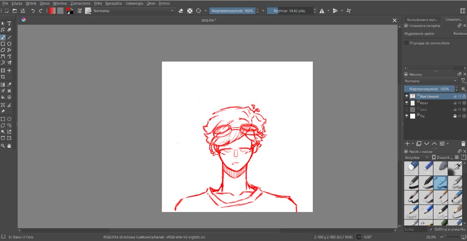Viewport: 467px width, 241px height.
Task: Open the Filtry menu
Action: (x=98, y=3)
